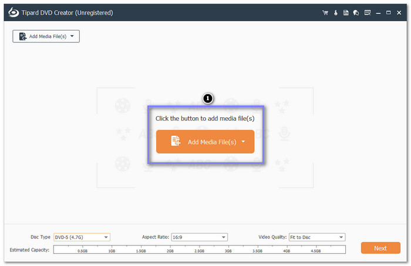
Task: Click the 'Click the button to add media file(s)' text
Action: pyautogui.click(x=205, y=118)
